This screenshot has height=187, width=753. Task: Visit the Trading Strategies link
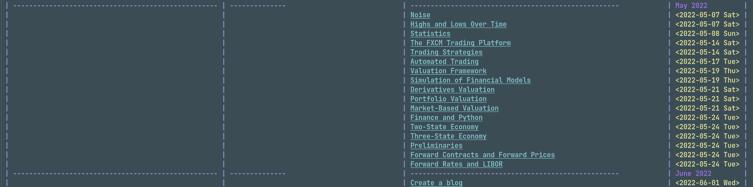pyautogui.click(x=446, y=52)
